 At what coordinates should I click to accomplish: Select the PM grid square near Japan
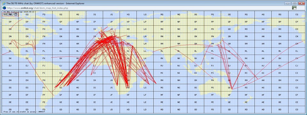[212, 44]
